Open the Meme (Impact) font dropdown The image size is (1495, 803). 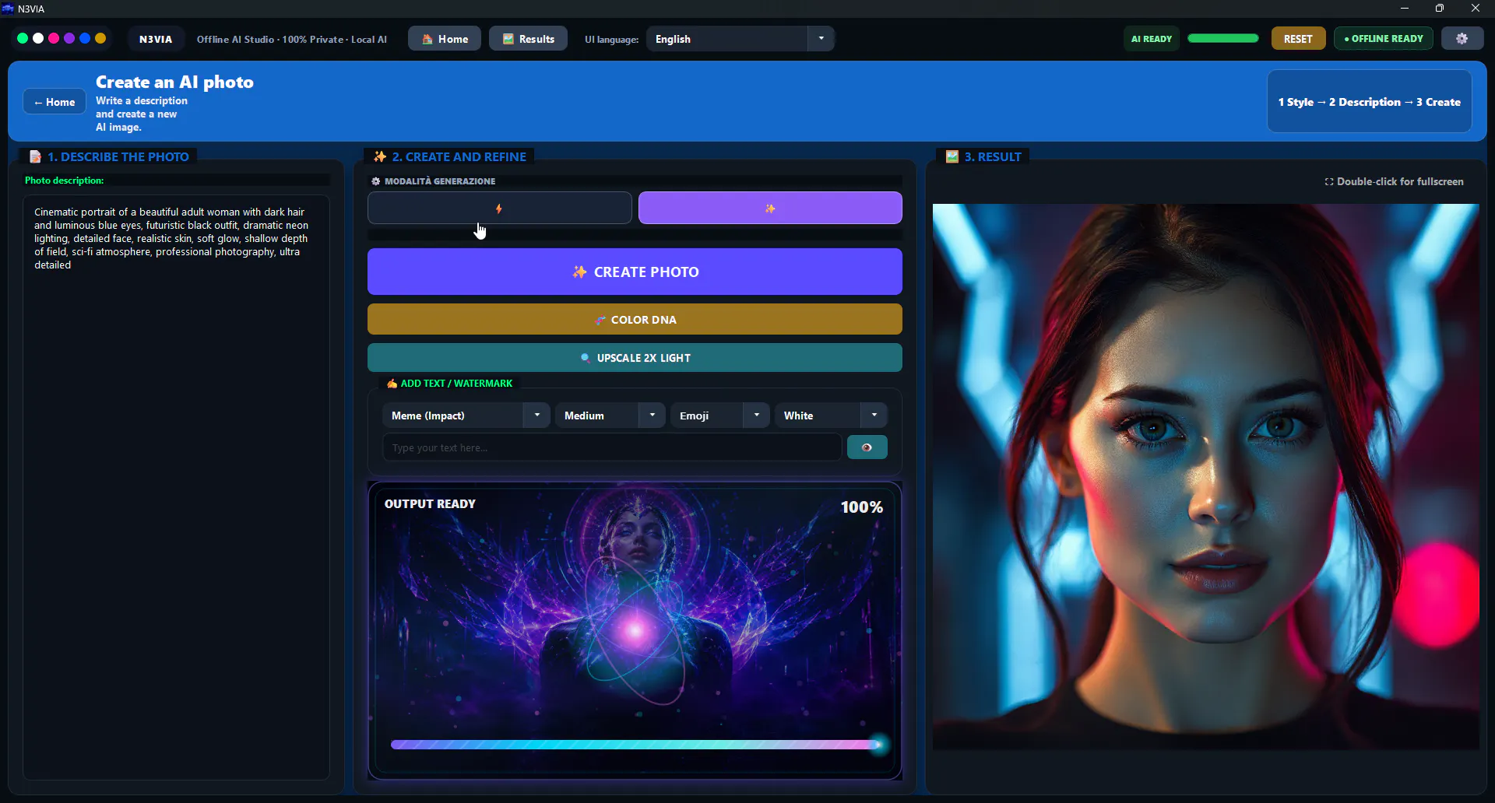coord(466,416)
